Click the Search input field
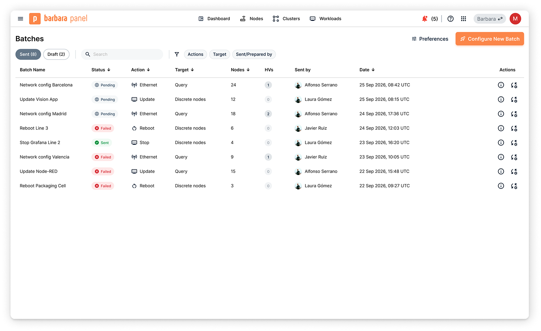Screen dimensions: 541x331 (122, 54)
